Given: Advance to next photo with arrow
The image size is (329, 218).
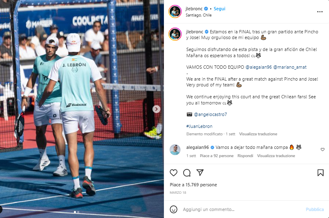Looking at the screenshot, I should 156,109.
